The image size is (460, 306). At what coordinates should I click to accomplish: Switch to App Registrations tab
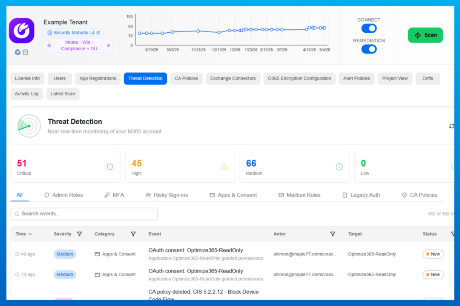pos(98,79)
